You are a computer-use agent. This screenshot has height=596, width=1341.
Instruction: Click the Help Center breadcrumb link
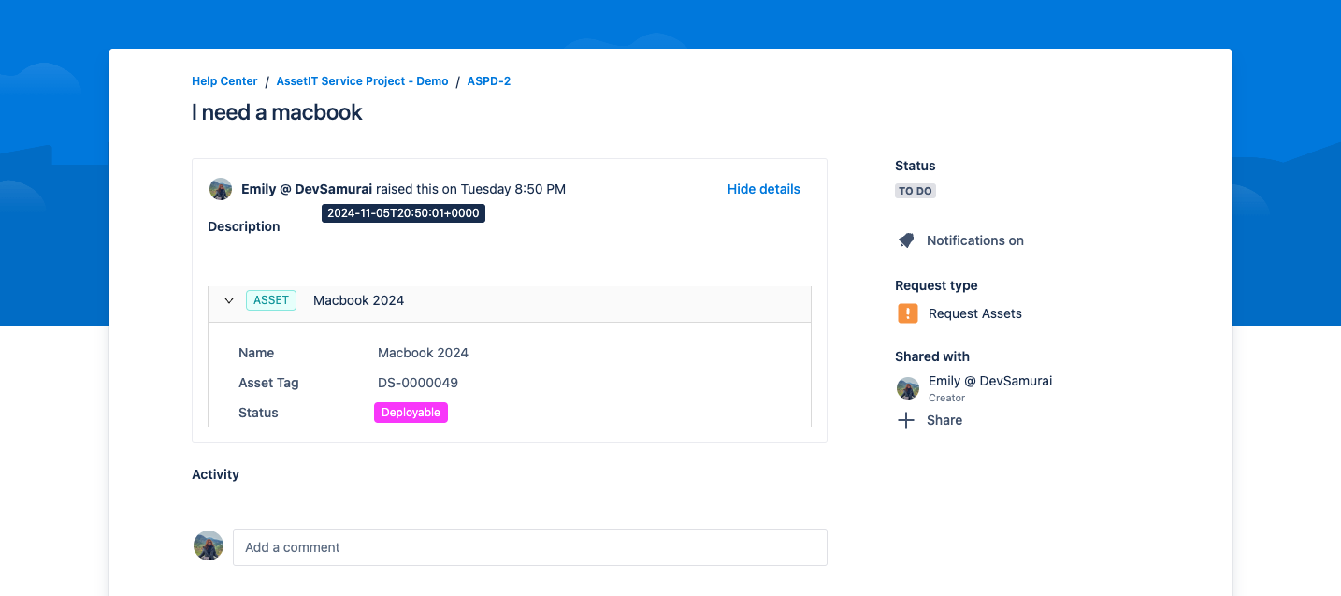point(224,81)
